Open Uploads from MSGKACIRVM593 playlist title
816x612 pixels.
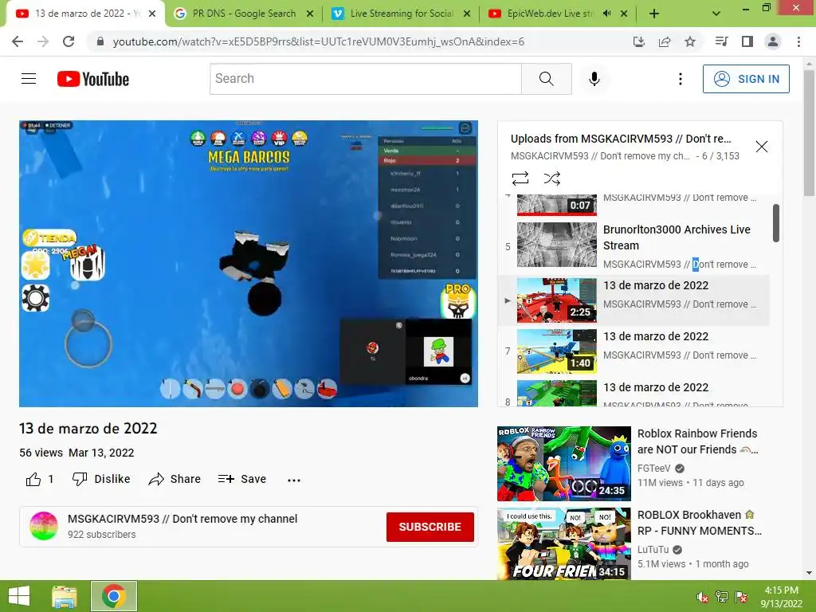(621, 139)
